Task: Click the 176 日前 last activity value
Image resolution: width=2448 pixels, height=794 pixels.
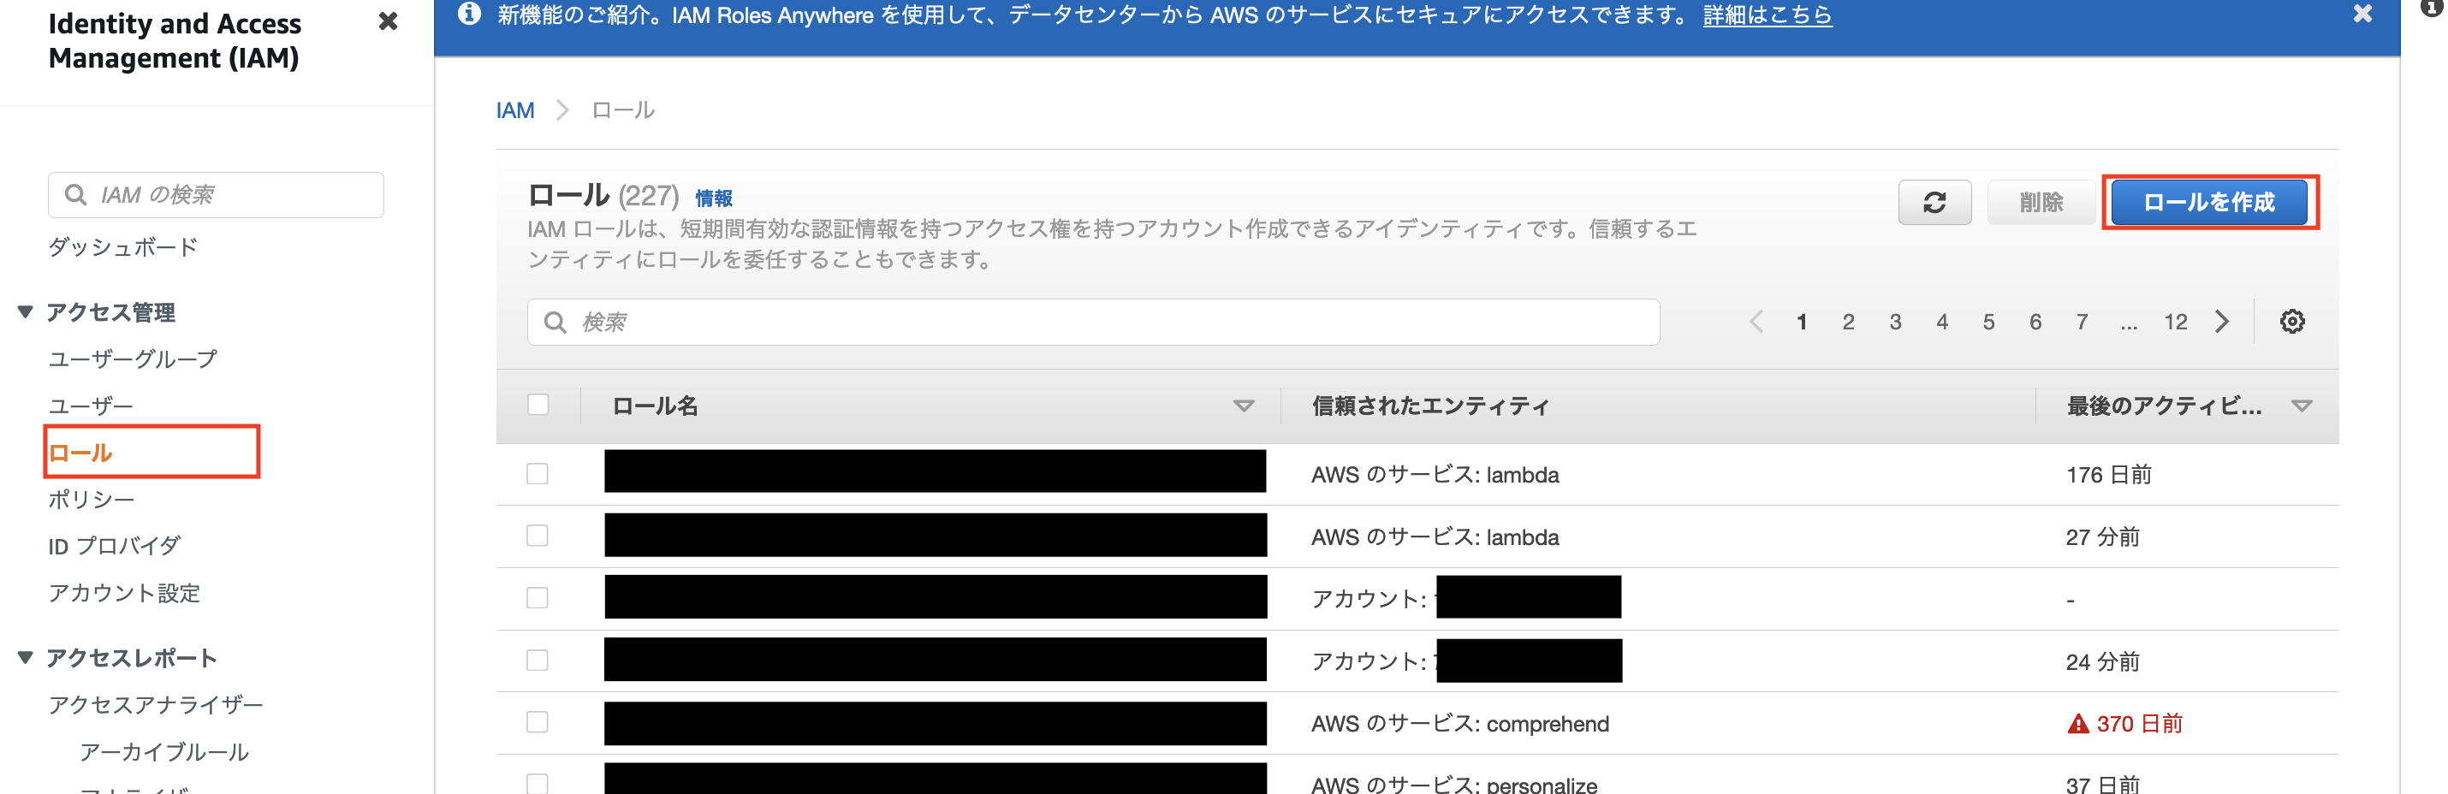Action: click(2108, 475)
